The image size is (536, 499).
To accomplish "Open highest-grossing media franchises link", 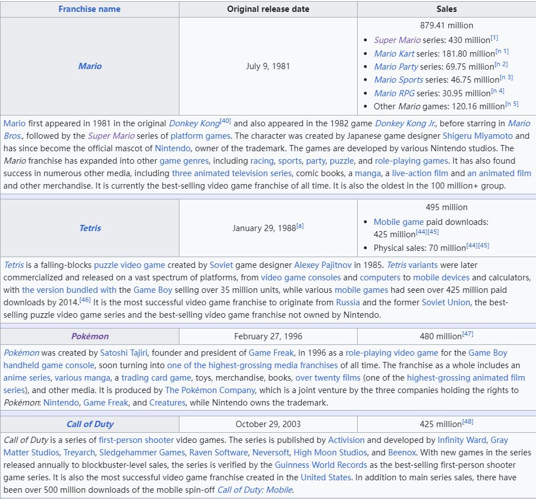I will pyautogui.click(x=252, y=365).
